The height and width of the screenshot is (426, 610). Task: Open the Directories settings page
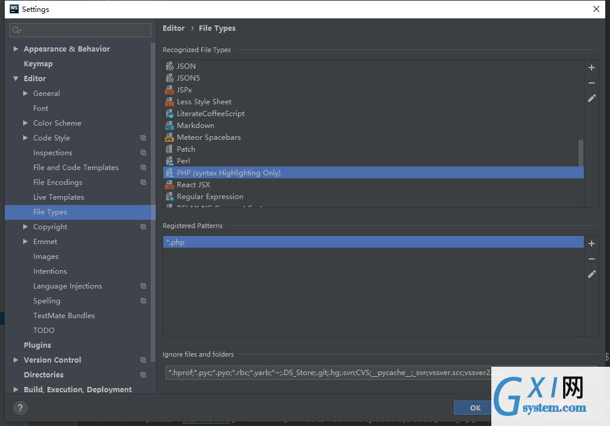click(43, 374)
